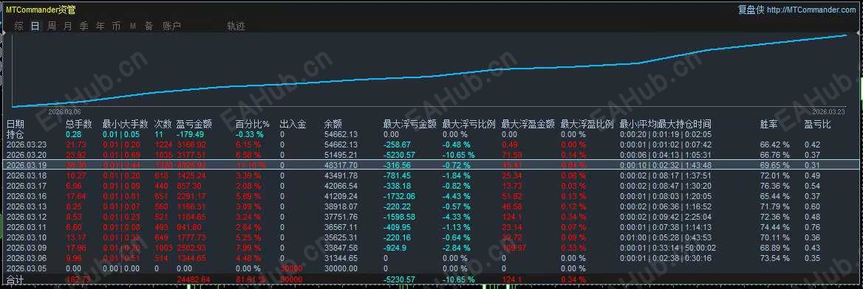Image resolution: width=863 pixels, height=289 pixels.
Task: Click the 最大浮亏比例 column header
Action: pos(469,124)
